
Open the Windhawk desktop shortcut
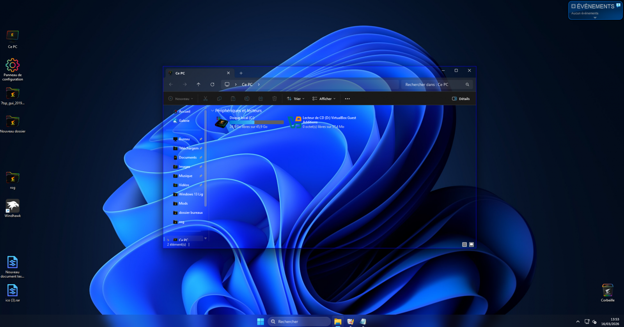coord(12,206)
